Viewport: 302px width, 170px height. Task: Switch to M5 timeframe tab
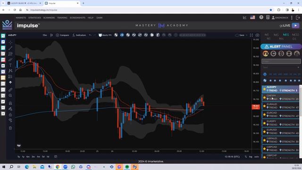276,34
